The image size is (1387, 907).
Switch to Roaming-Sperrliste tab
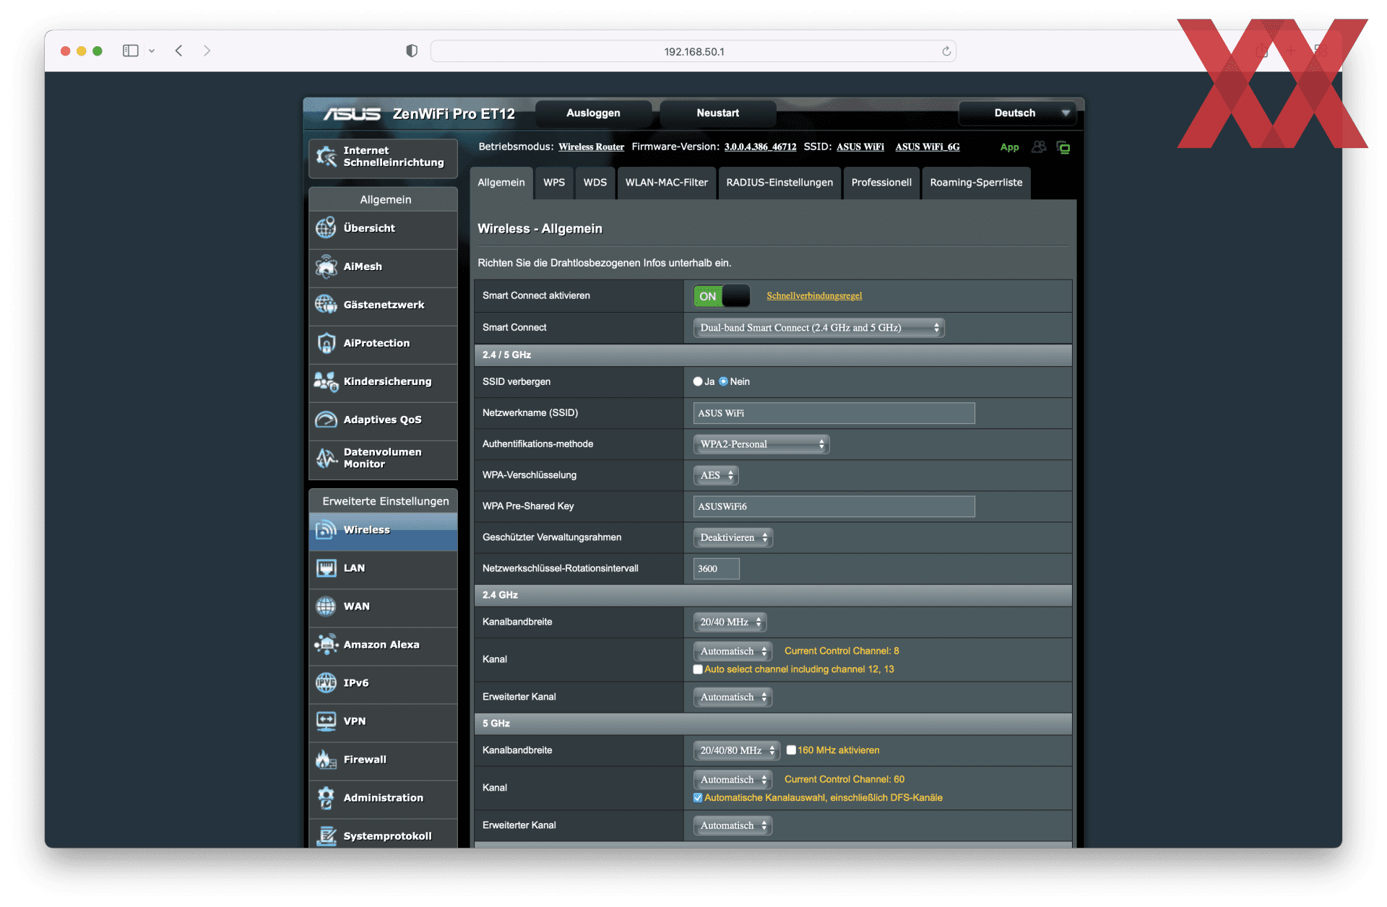[976, 183]
